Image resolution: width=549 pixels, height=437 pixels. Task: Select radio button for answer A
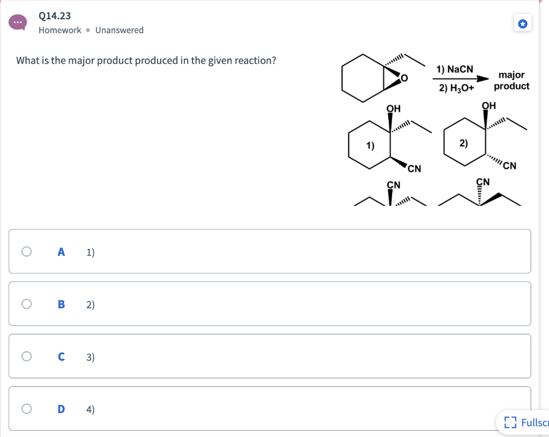coord(26,251)
